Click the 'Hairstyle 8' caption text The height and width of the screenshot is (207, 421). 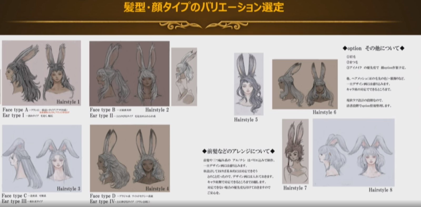[x=380, y=190]
